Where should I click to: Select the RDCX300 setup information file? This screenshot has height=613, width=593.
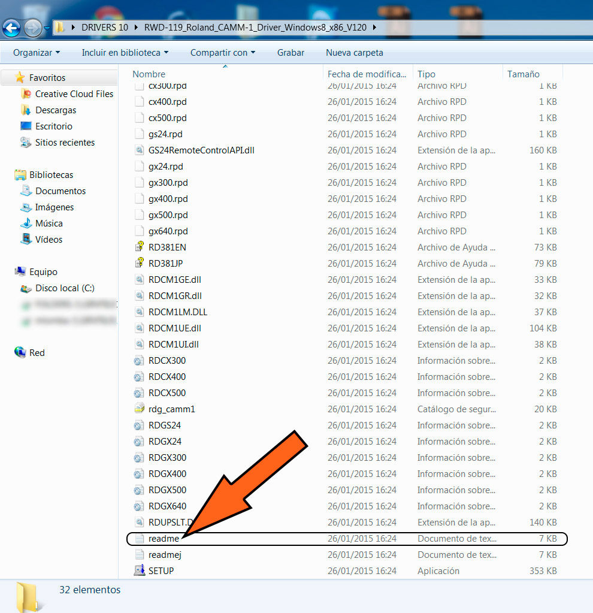(167, 361)
